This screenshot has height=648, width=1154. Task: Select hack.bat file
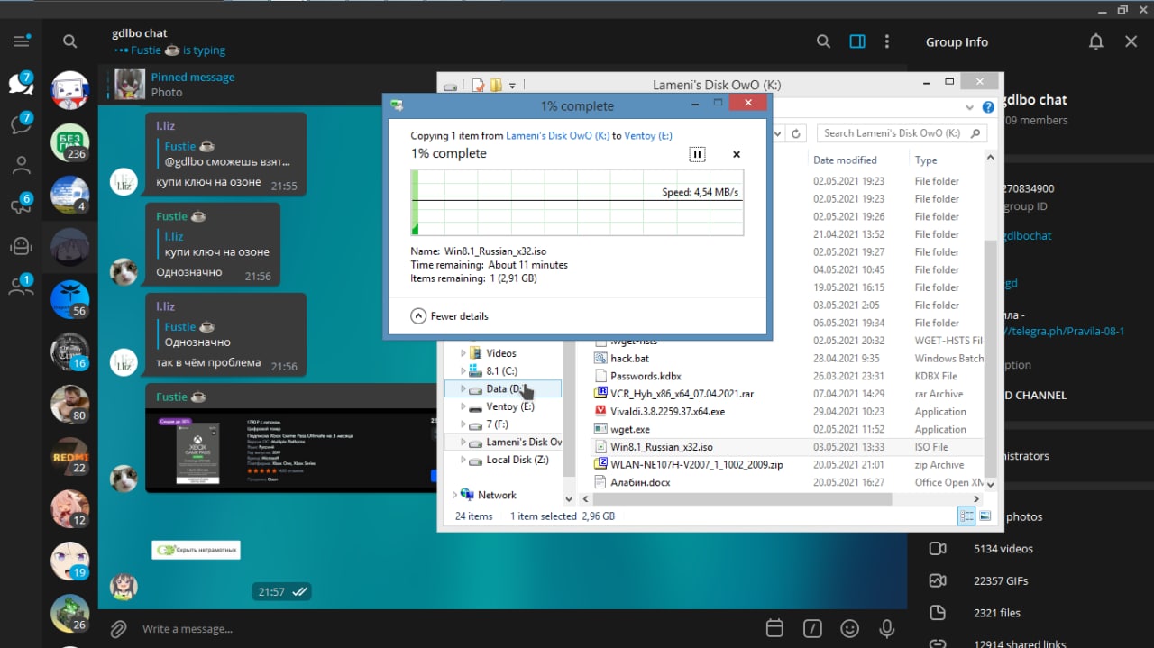click(x=629, y=359)
